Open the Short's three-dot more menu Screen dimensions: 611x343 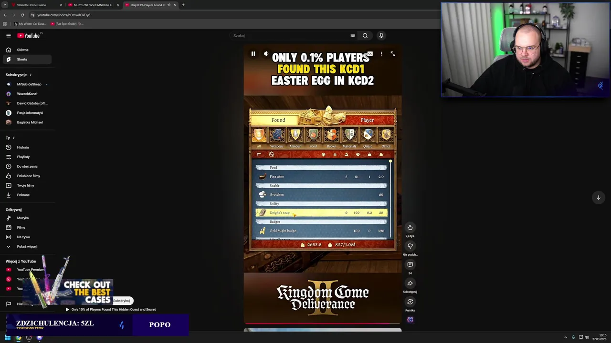381,54
